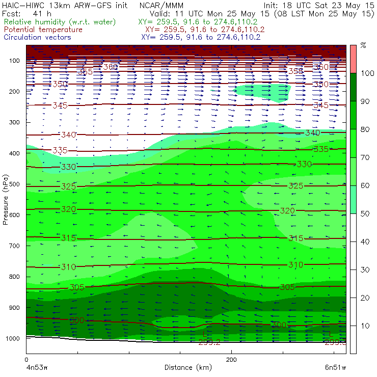
Task: Click the red 'Potential temperature' legend label
Action: [43, 30]
